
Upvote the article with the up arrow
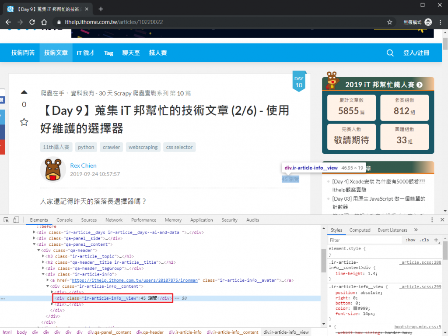point(24,92)
